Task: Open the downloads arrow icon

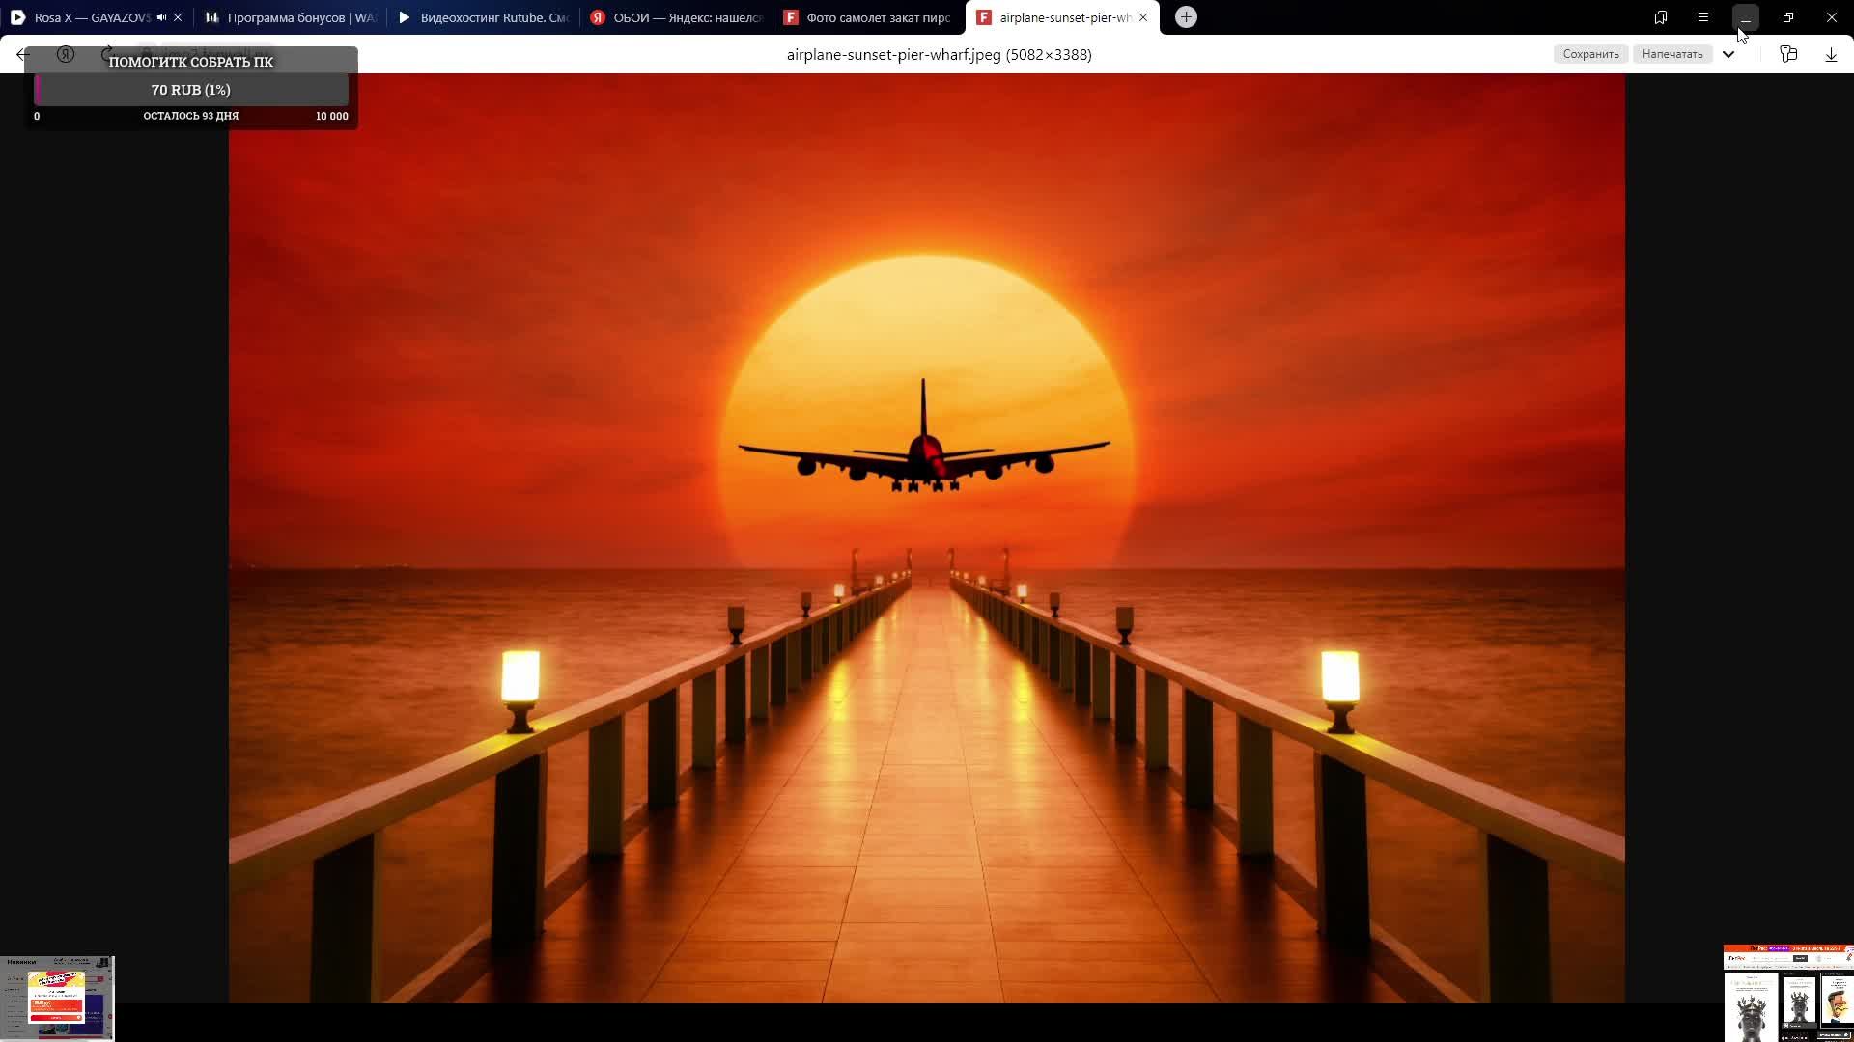Action: 1831,55
